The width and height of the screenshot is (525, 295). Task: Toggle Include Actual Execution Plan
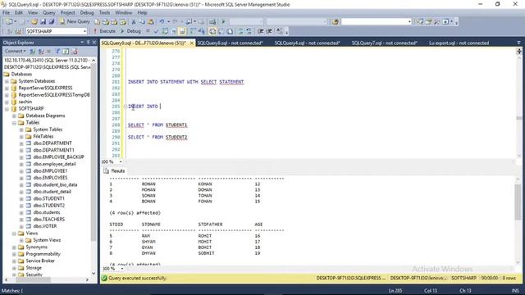click(x=193, y=31)
